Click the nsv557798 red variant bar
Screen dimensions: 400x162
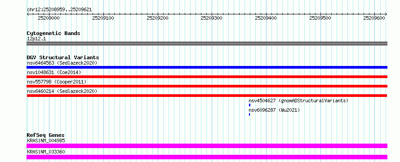click(x=207, y=86)
